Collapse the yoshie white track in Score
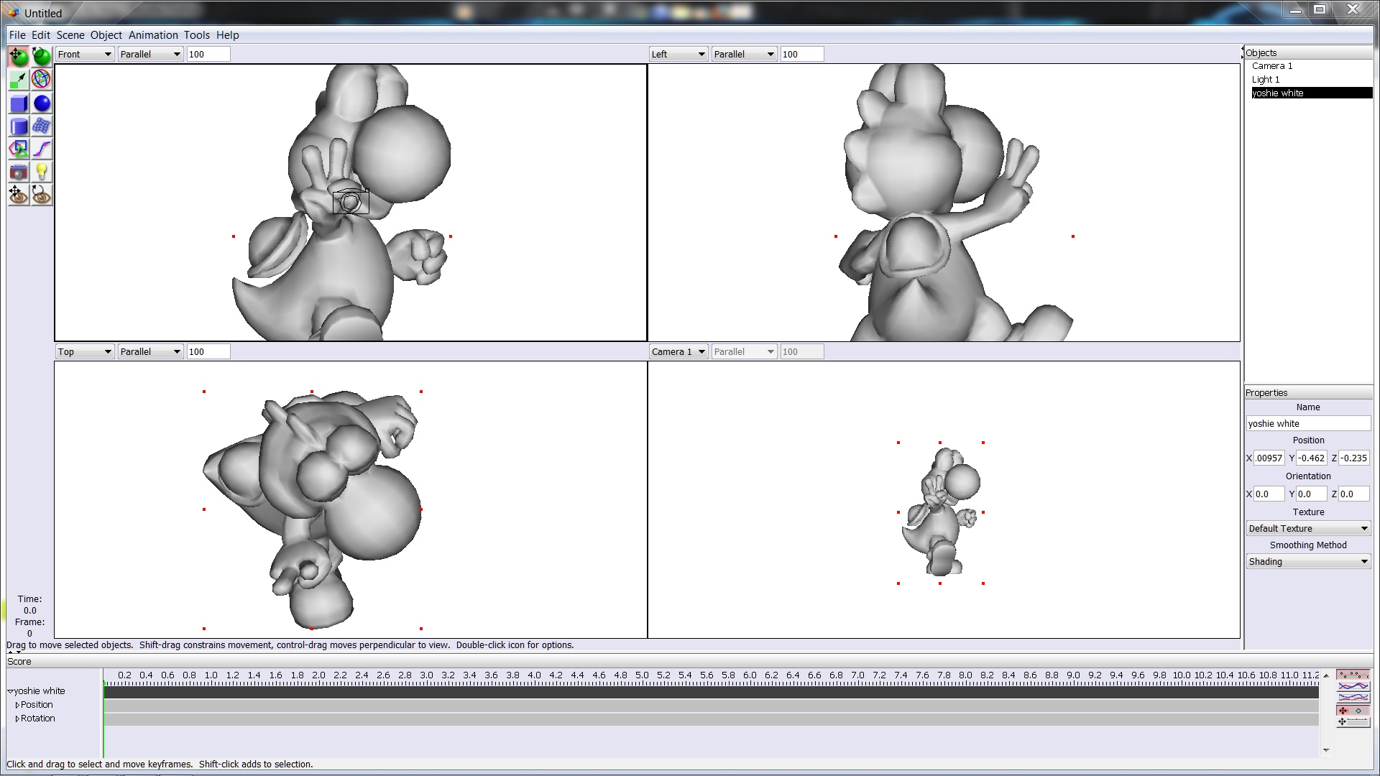1380x776 pixels. (11, 691)
